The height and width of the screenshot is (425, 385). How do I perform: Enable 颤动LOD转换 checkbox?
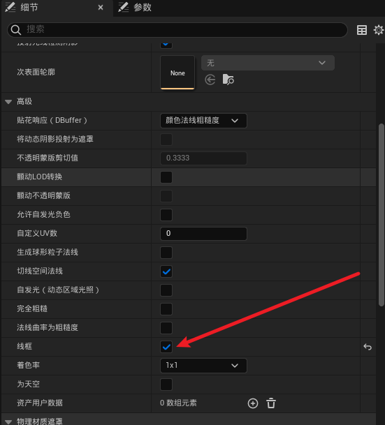(166, 177)
